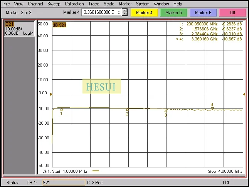Activate the blue Marker 6 button
The width and height of the screenshot is (249, 187).
203,13
